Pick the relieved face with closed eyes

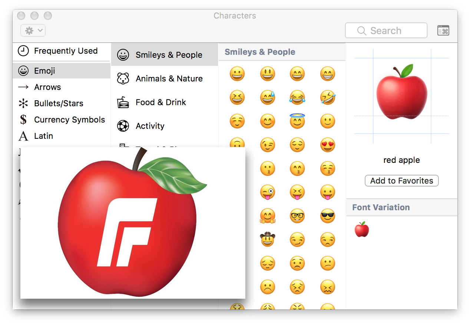click(x=297, y=145)
